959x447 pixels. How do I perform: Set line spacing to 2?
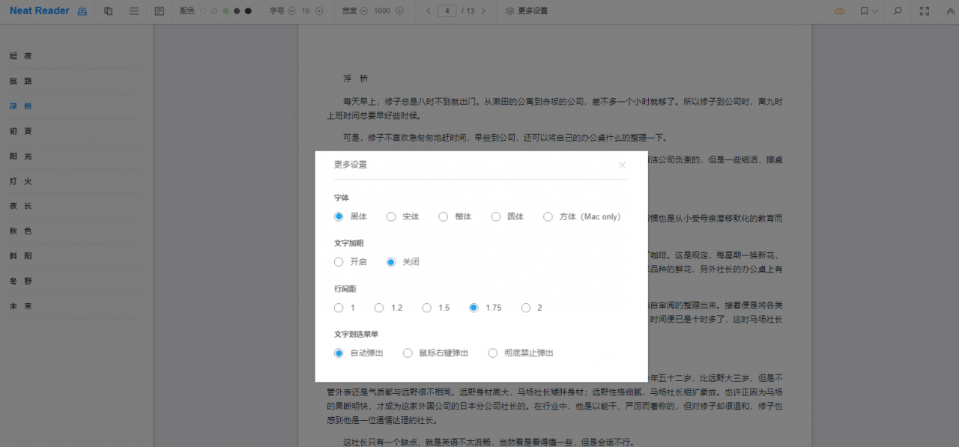point(526,308)
